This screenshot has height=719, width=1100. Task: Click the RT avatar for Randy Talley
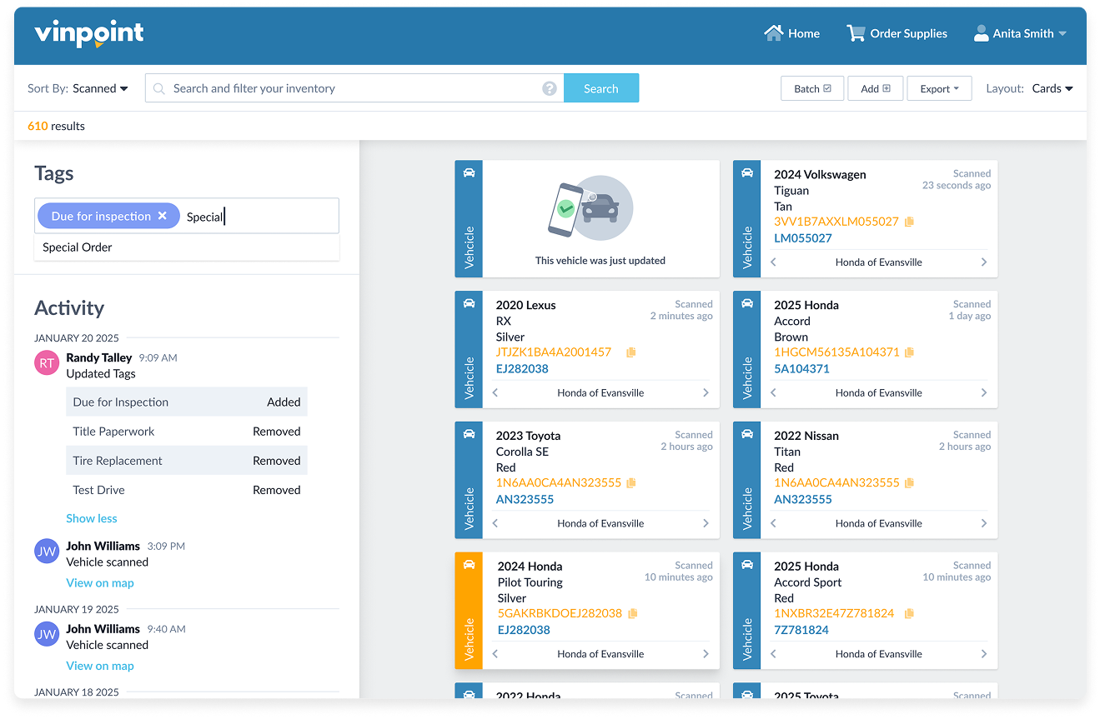point(47,363)
